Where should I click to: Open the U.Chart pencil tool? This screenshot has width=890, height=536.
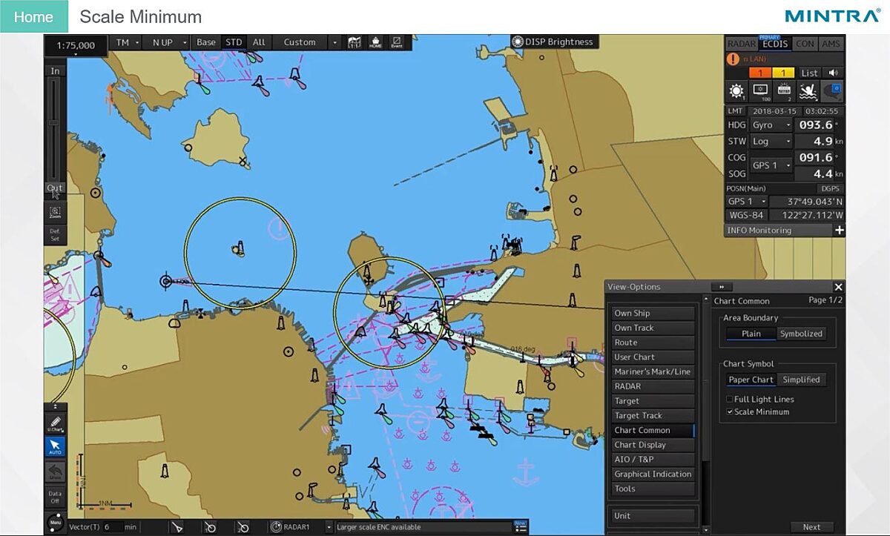[55, 423]
